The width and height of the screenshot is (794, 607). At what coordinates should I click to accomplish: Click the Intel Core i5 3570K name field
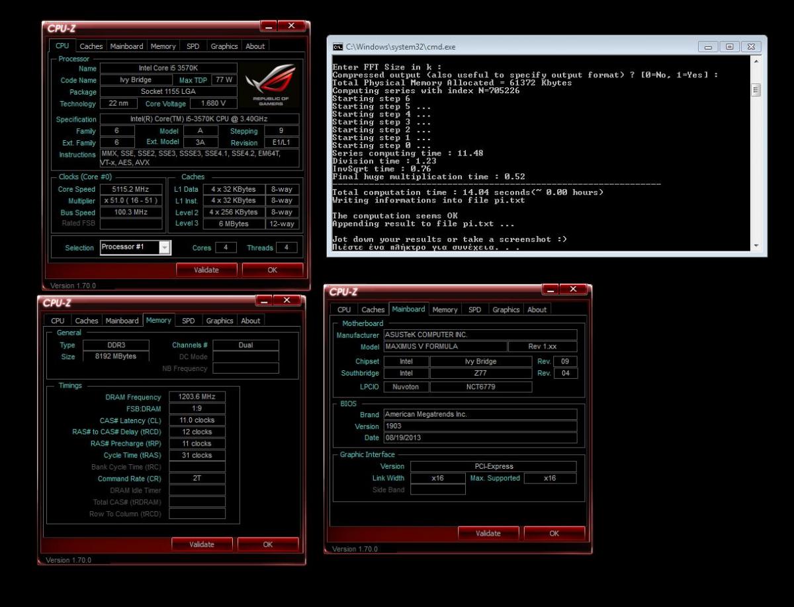169,68
